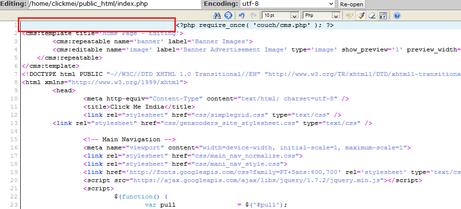Click the cms:repeatable name='banner' line
Viewport: 461px width, 209px height.
(x=153, y=41)
